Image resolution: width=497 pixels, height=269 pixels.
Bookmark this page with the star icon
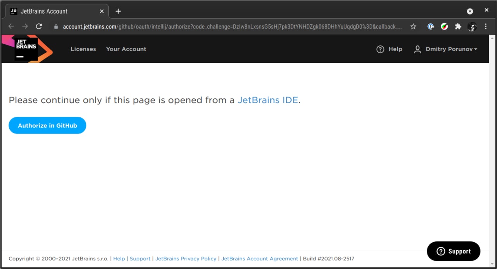point(413,26)
